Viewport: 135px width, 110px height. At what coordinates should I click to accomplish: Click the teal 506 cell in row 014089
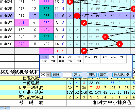pos(46,37)
